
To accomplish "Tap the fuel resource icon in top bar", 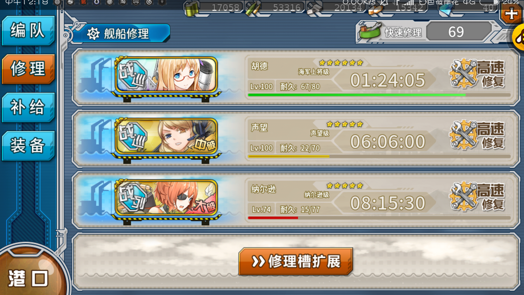I will pyautogui.click(x=192, y=9).
